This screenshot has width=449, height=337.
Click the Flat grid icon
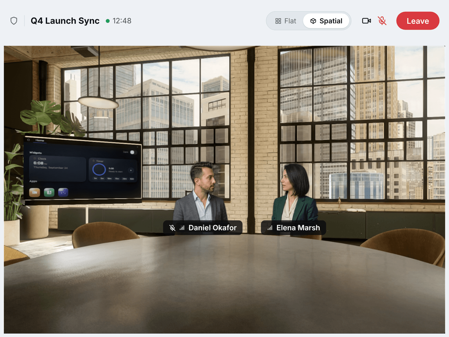click(278, 21)
